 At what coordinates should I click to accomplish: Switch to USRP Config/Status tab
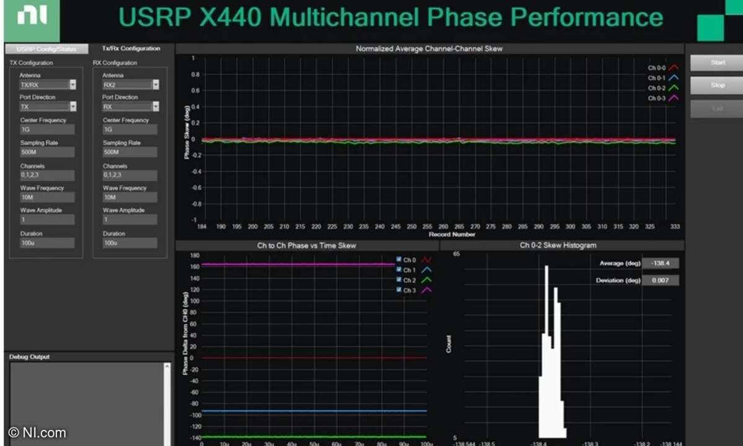pyautogui.click(x=46, y=49)
